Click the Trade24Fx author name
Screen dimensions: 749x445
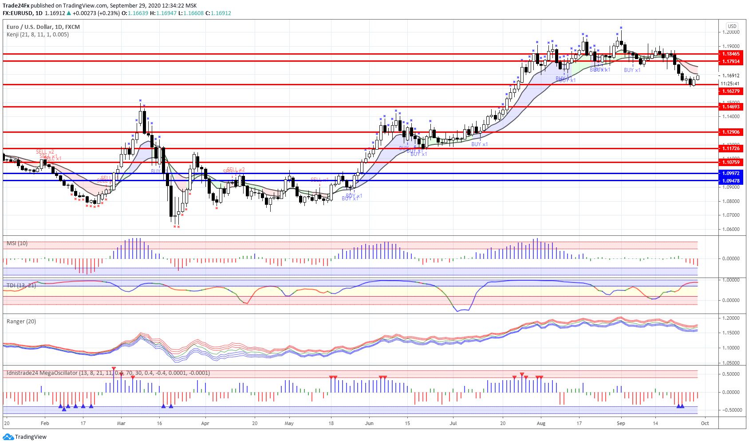pos(16,6)
